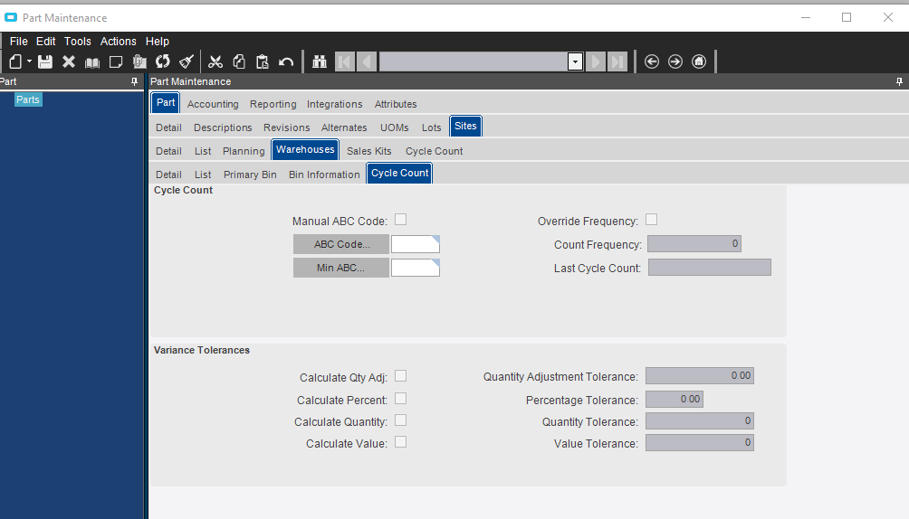909x519 pixels.
Task: Open the Bin Information tab
Action: click(324, 175)
